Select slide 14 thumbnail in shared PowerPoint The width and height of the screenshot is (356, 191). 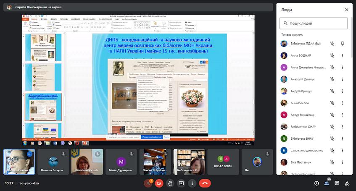[x=43, y=107]
